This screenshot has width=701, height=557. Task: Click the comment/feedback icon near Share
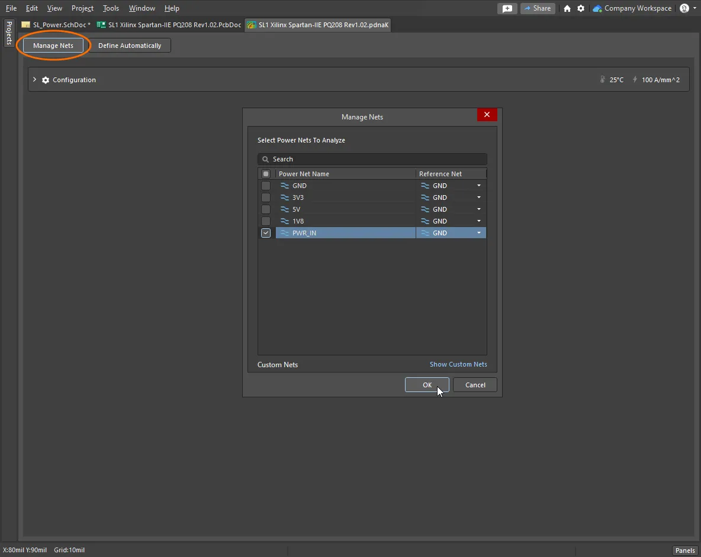pos(507,8)
